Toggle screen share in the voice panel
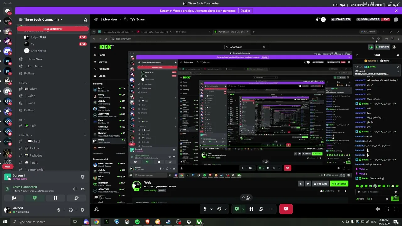The height and width of the screenshot is (226, 402). (x=35, y=198)
